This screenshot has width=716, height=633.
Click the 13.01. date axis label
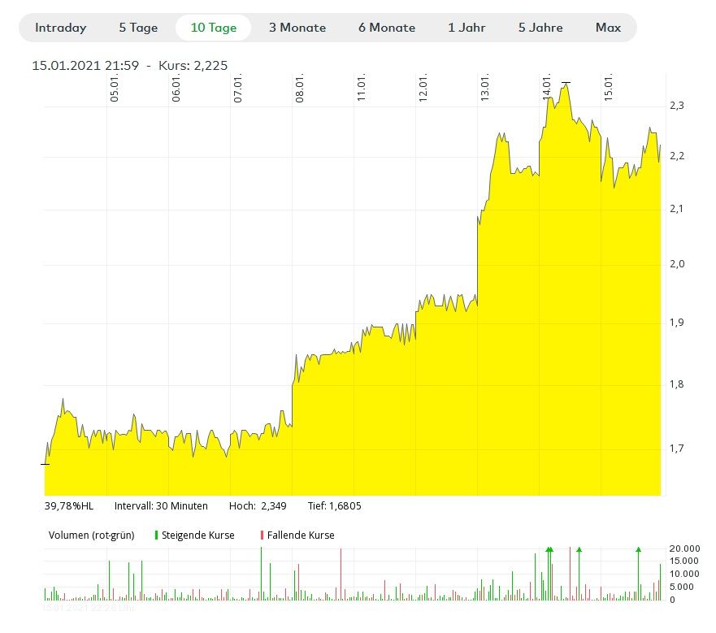click(484, 88)
